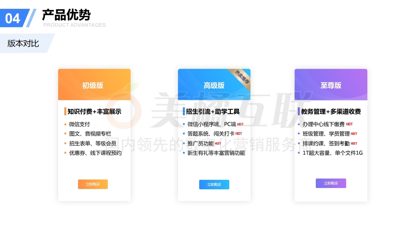Click 推广员功能 list item

[x=201, y=143]
